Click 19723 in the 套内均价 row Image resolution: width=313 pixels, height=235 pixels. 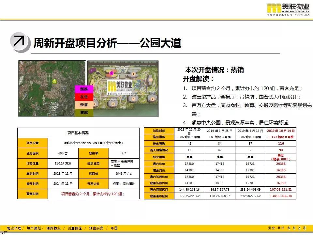250,164
